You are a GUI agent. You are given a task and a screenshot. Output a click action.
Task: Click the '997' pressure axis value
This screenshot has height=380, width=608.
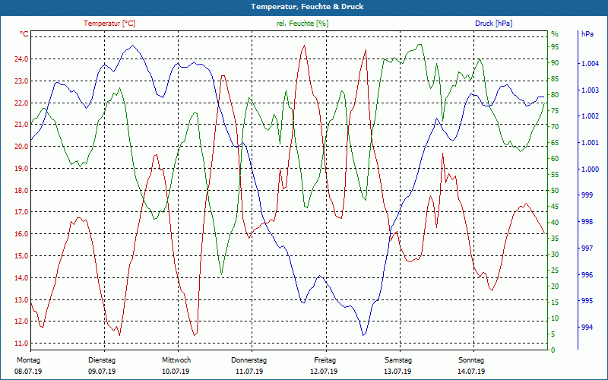[587, 249]
